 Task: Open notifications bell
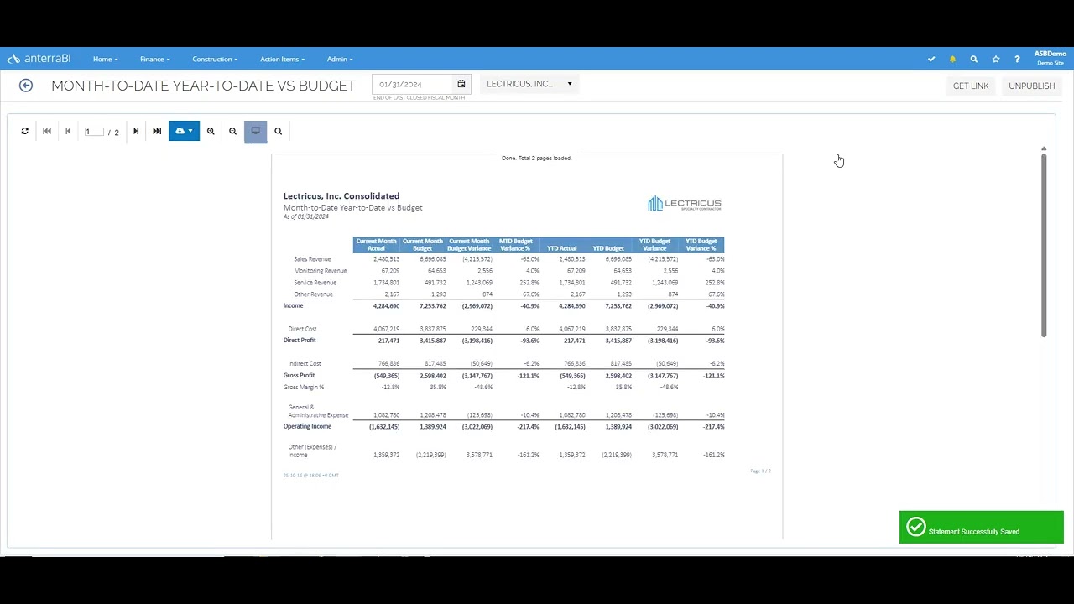[952, 60]
